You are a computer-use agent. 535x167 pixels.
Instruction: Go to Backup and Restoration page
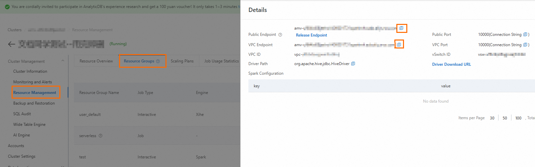click(x=34, y=103)
